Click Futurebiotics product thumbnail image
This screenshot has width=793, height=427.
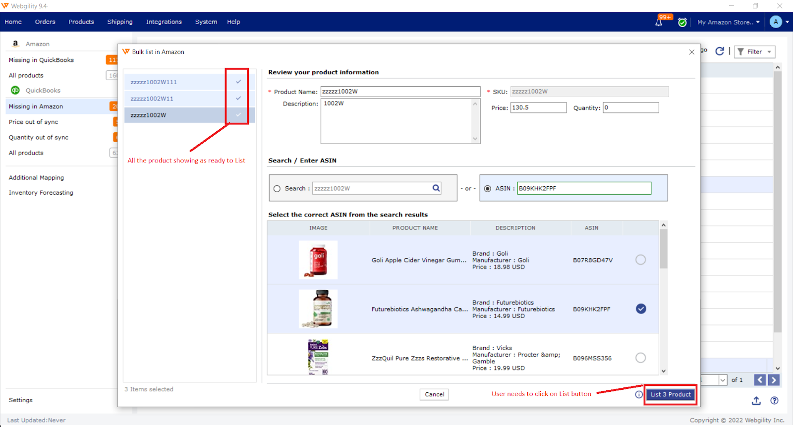318,309
